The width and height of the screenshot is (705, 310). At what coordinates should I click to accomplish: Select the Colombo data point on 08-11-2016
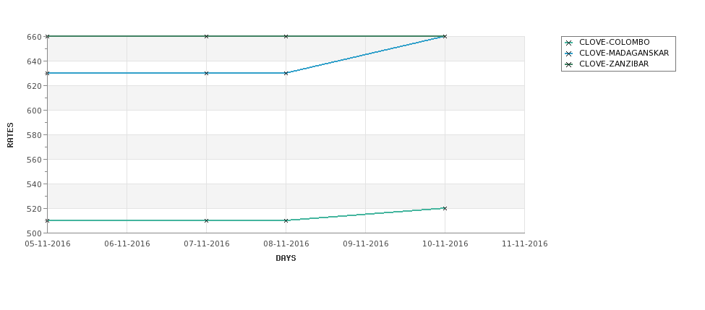click(x=286, y=220)
